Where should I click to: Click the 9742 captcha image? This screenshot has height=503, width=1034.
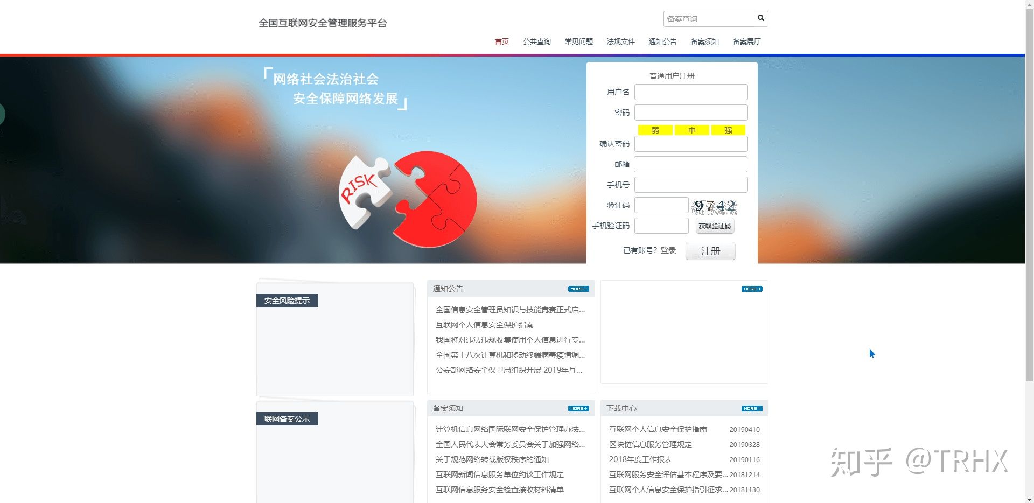click(715, 206)
